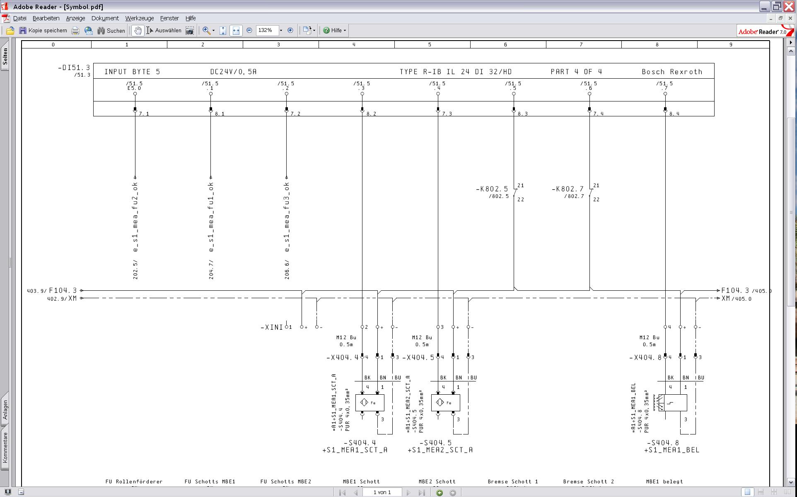Expand the Hilfe toolbar dropdown
This screenshot has height=497, width=797.
tap(345, 30)
